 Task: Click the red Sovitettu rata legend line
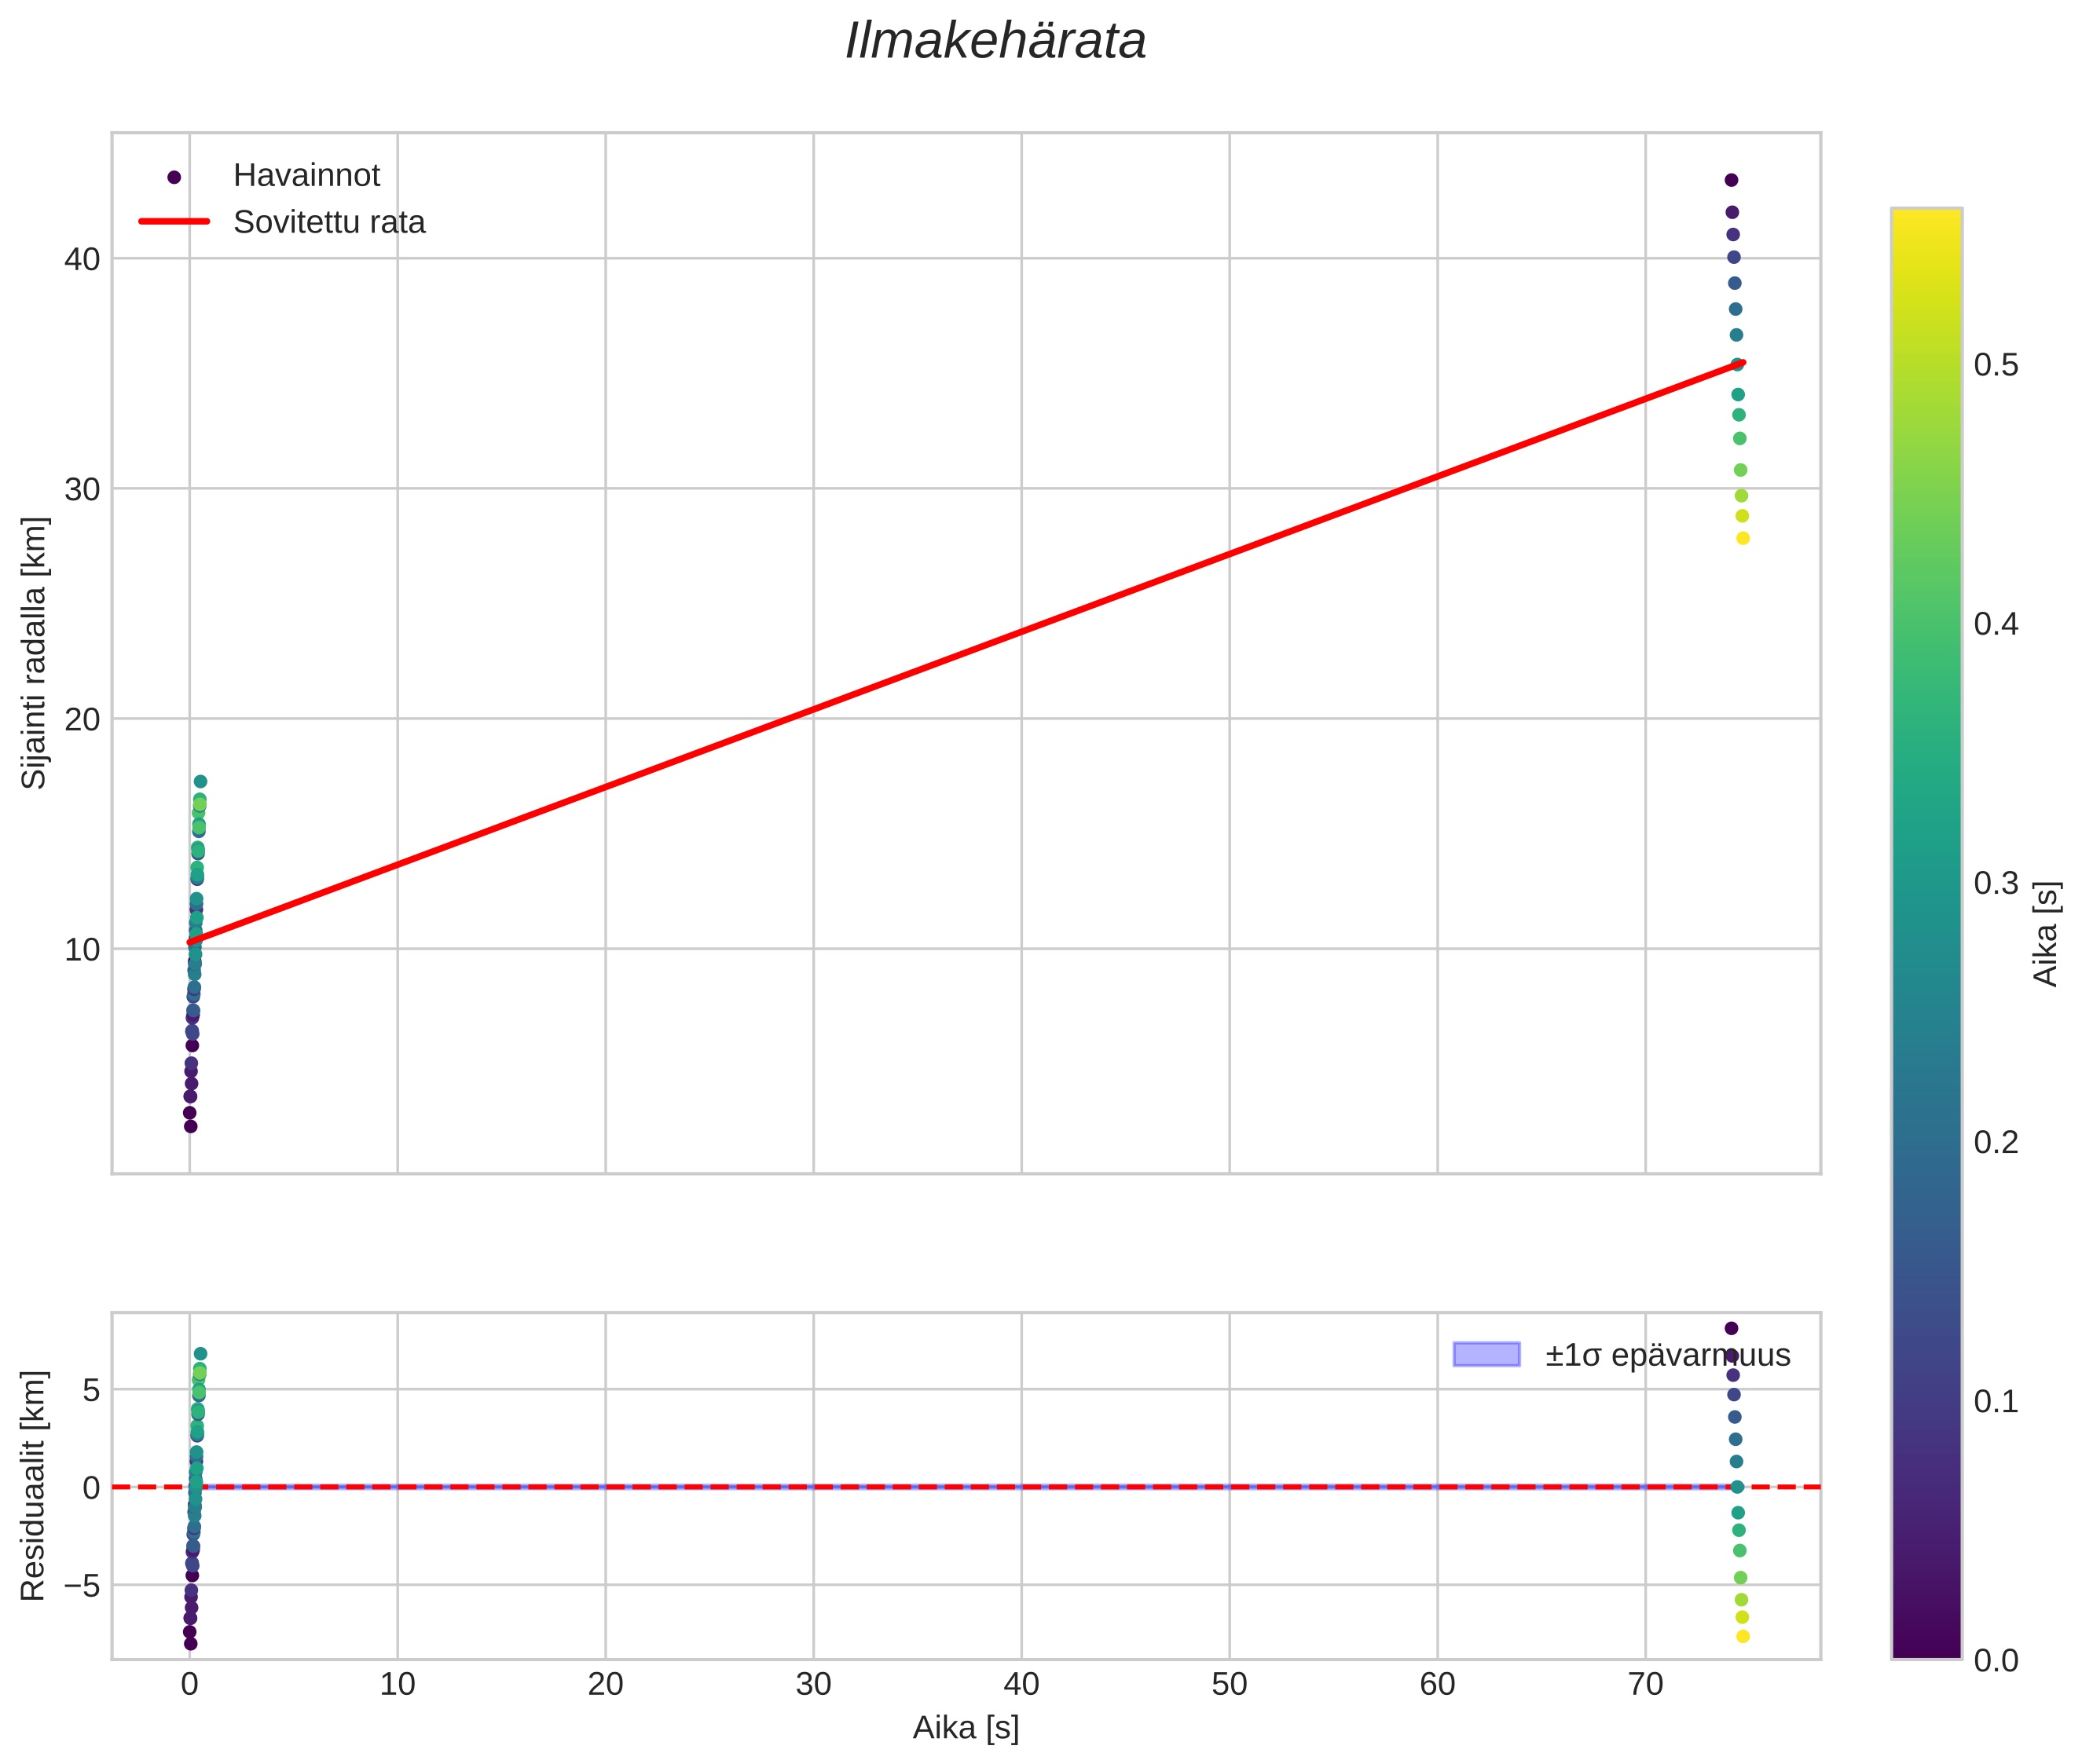point(174,222)
